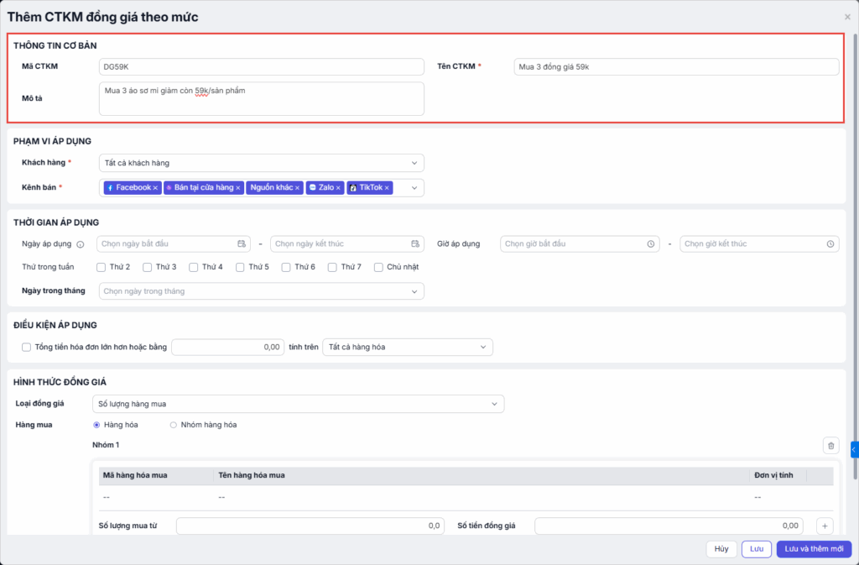Image resolution: width=859 pixels, height=565 pixels.
Task: Click the start time clock icon
Action: click(x=651, y=244)
